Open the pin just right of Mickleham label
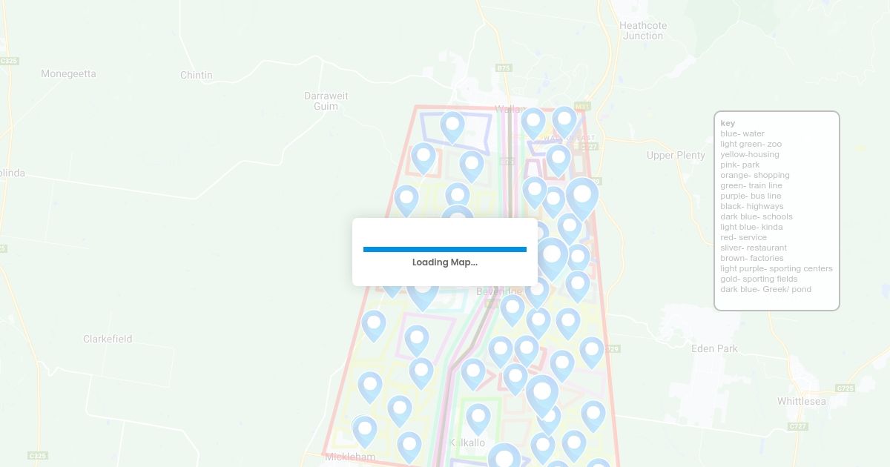The image size is (890, 467). (409, 447)
